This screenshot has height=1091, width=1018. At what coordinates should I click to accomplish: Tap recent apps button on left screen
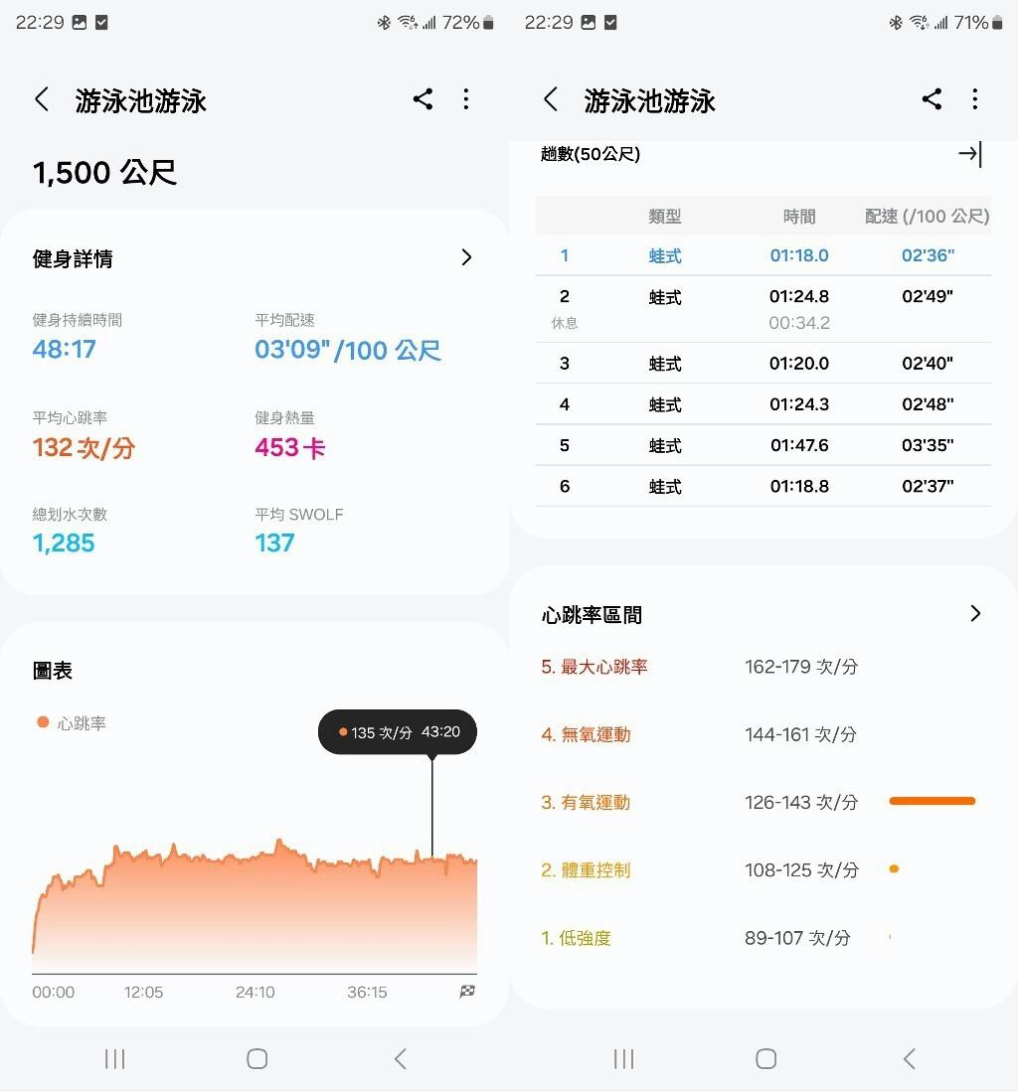click(x=115, y=1059)
